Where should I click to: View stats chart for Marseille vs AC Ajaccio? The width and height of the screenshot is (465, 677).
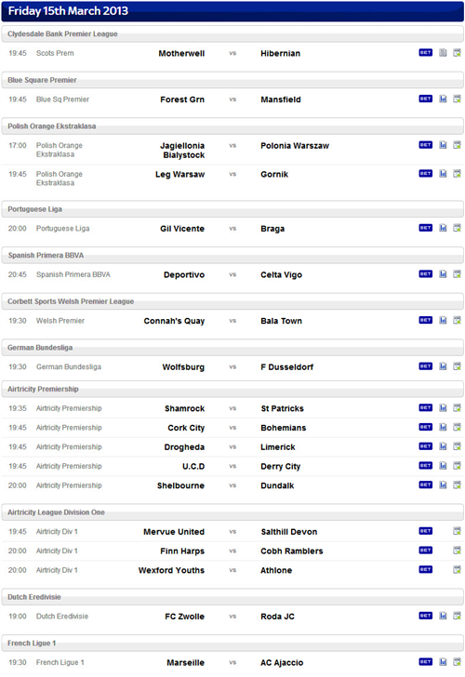(443, 661)
